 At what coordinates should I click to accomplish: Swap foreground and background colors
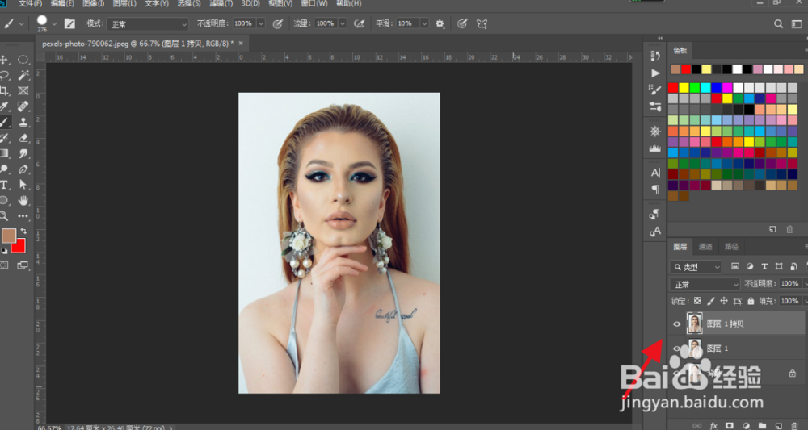point(23,232)
